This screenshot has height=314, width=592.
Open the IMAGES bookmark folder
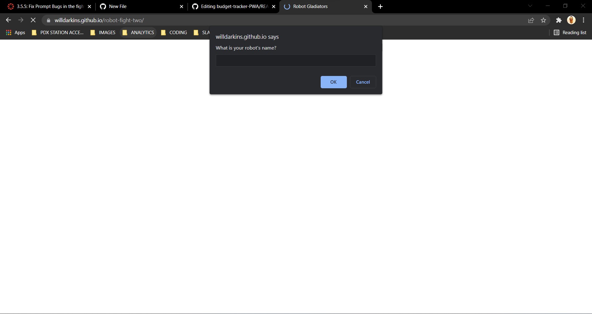coord(103,33)
